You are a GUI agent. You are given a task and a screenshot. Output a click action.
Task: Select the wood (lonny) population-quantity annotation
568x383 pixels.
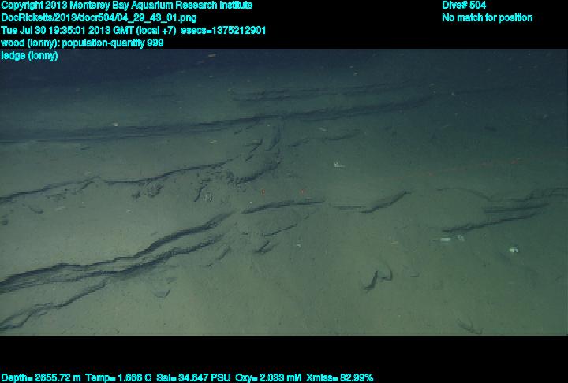tap(82, 43)
